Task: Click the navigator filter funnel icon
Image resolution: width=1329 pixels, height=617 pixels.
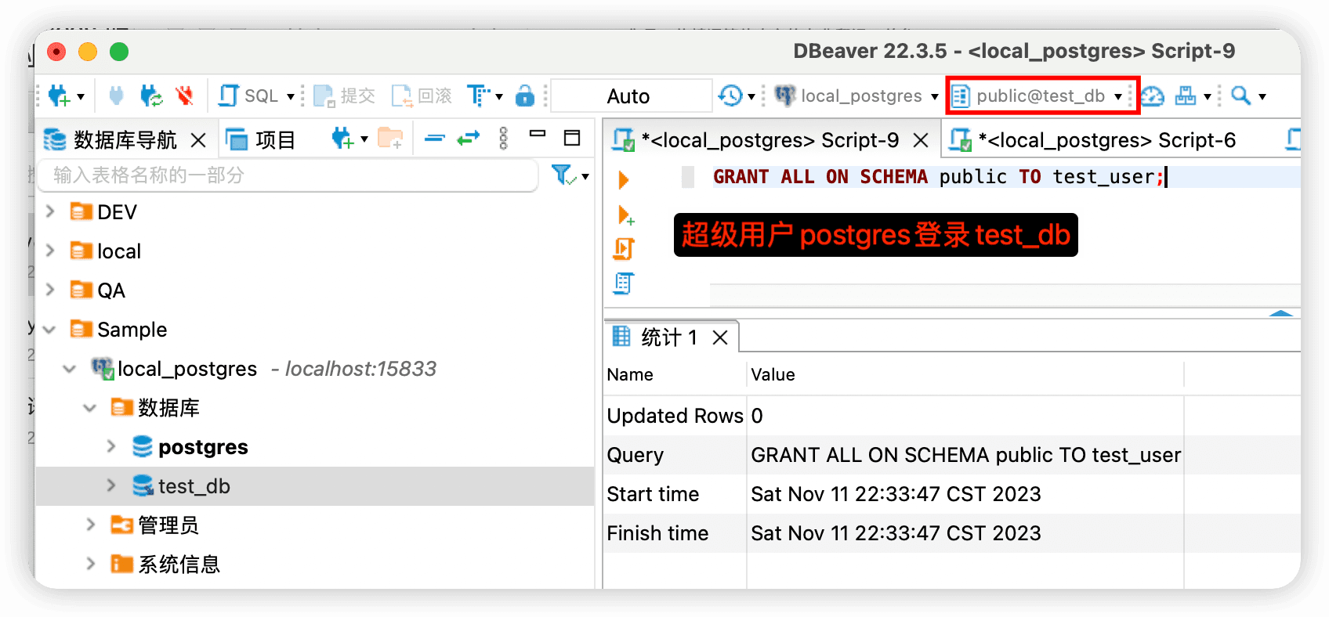Action: coord(563,174)
